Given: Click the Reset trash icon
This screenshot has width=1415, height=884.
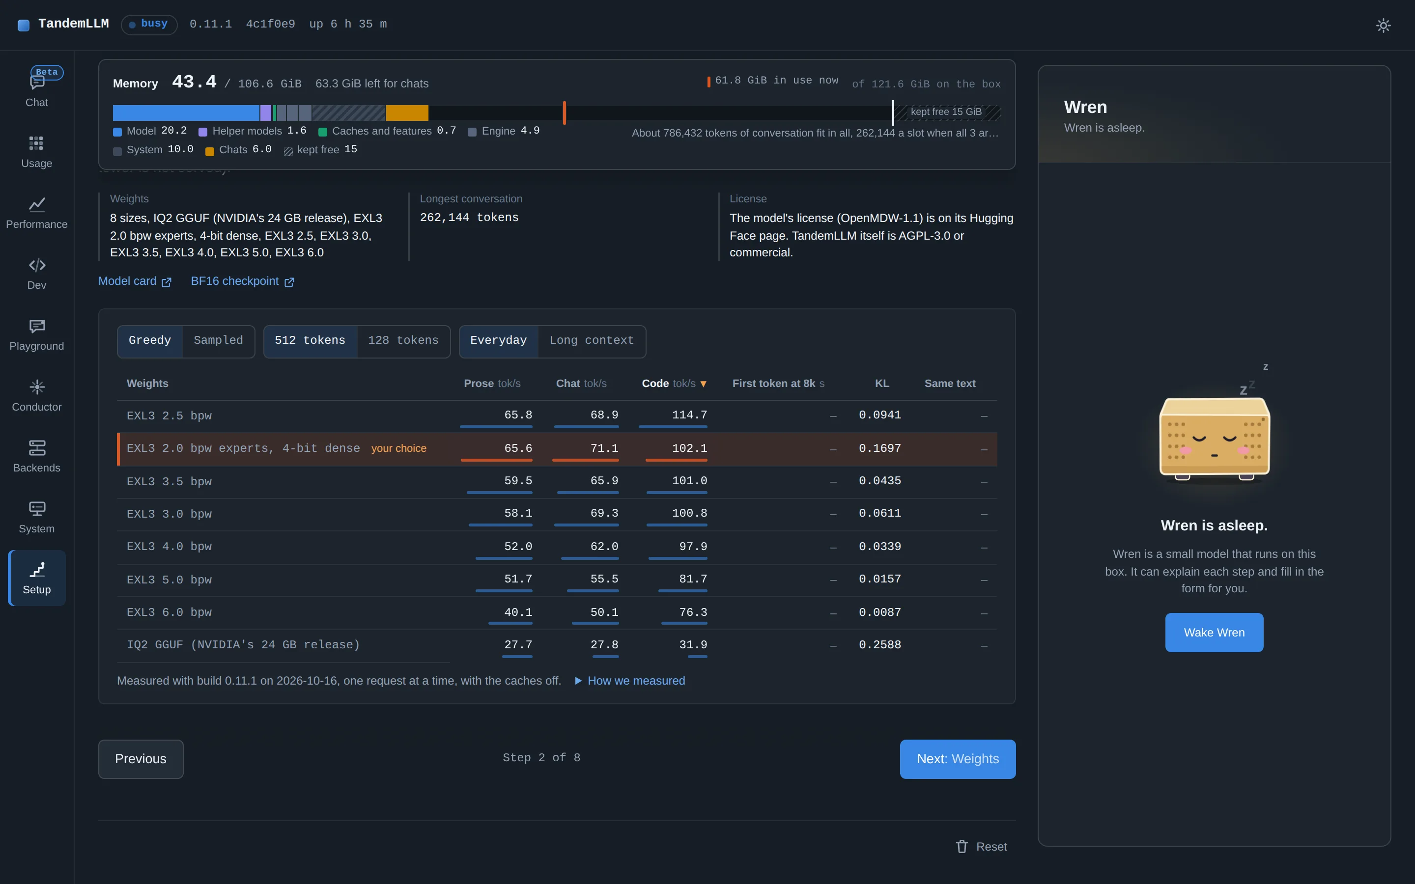Looking at the screenshot, I should (x=962, y=847).
